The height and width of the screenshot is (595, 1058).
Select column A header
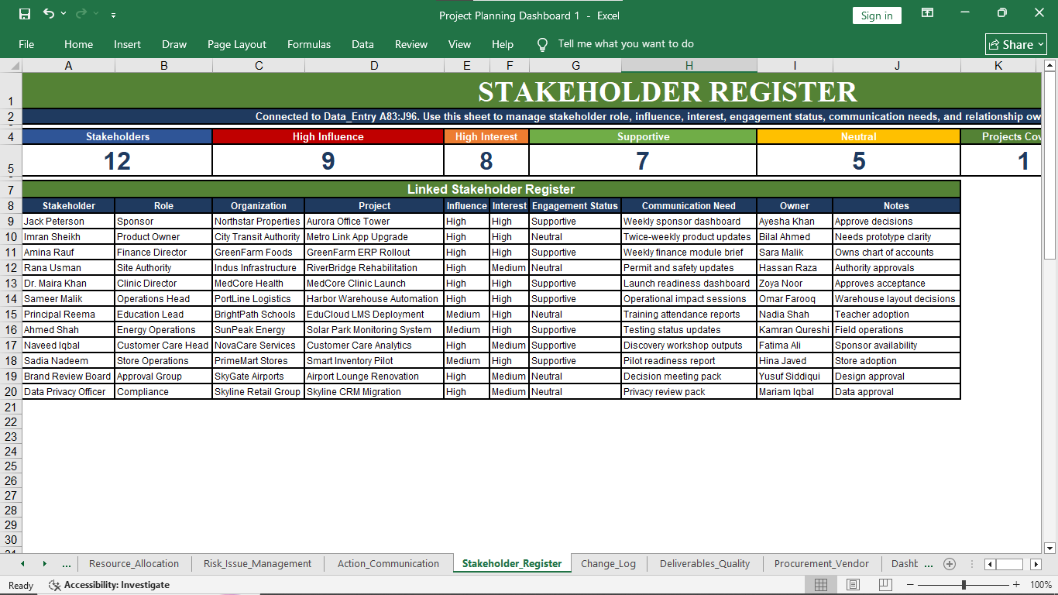click(68, 66)
